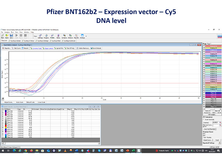Toggle the Ignore First option
Viewport: 222px width, 166px height.
[59, 48]
